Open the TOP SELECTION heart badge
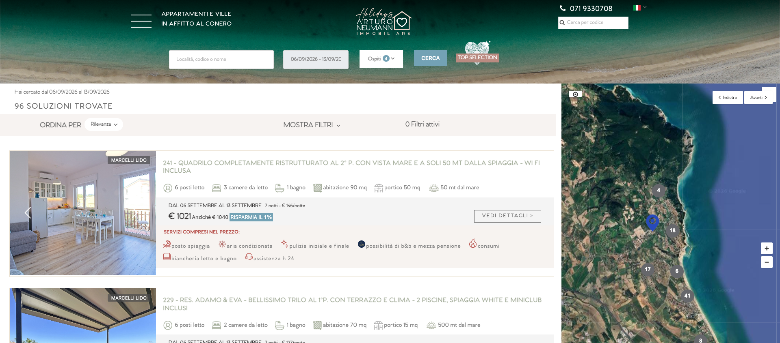The height and width of the screenshot is (343, 780). [x=477, y=54]
